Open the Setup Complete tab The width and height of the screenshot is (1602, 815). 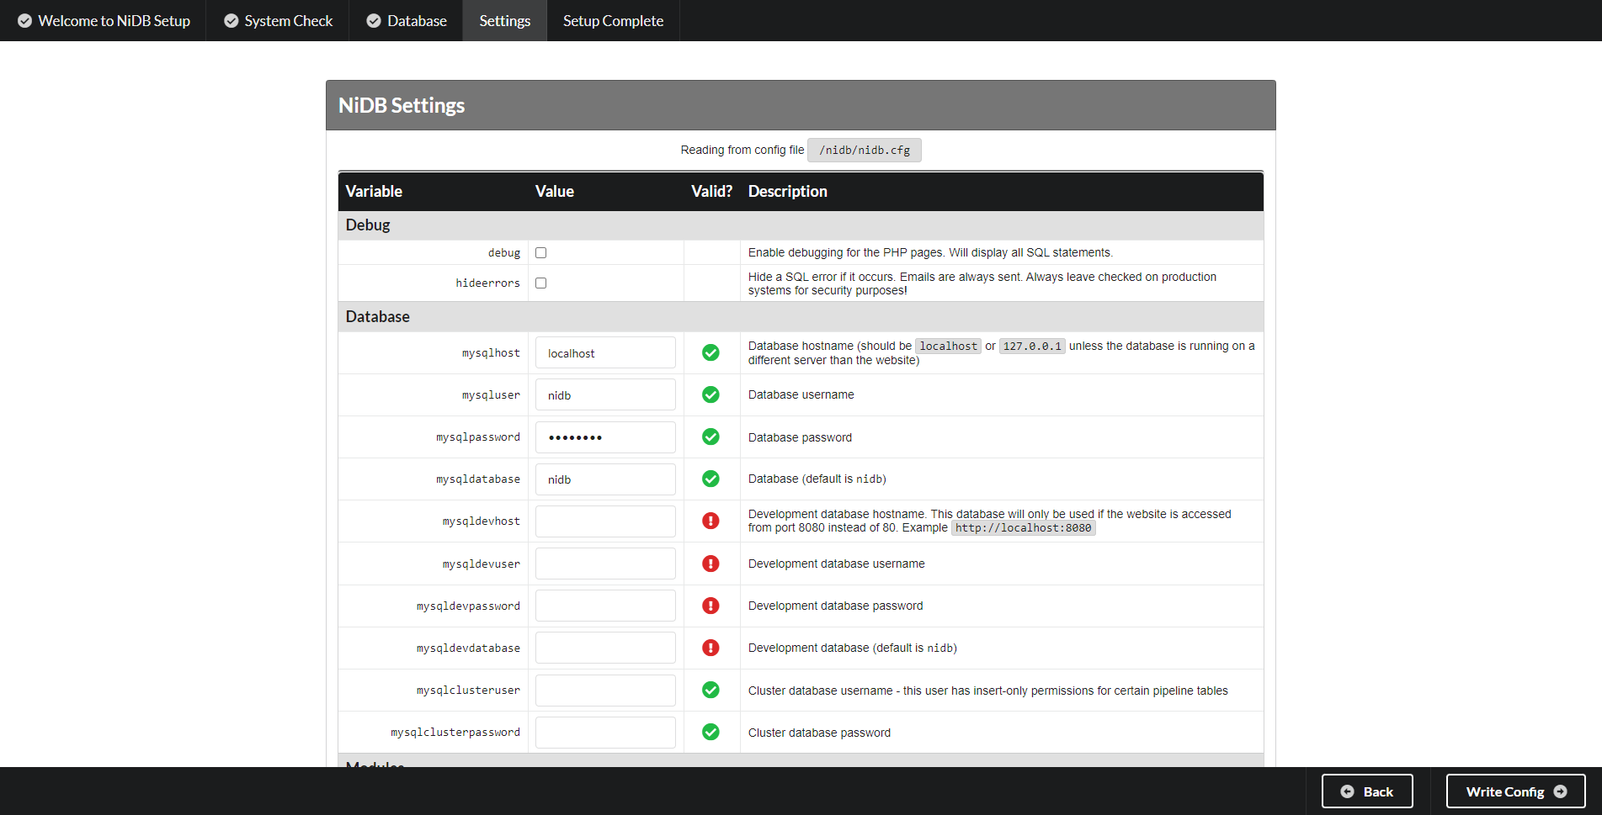tap(613, 21)
